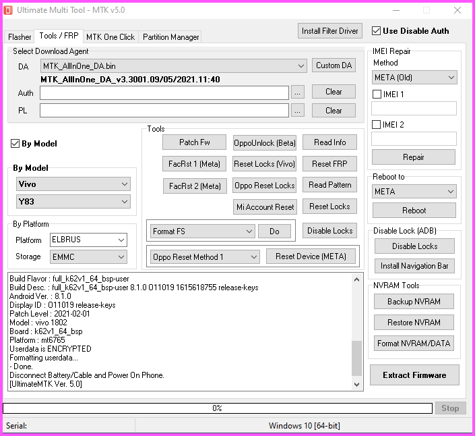Expand the Platform ELBRUS dropdown

[88, 240]
